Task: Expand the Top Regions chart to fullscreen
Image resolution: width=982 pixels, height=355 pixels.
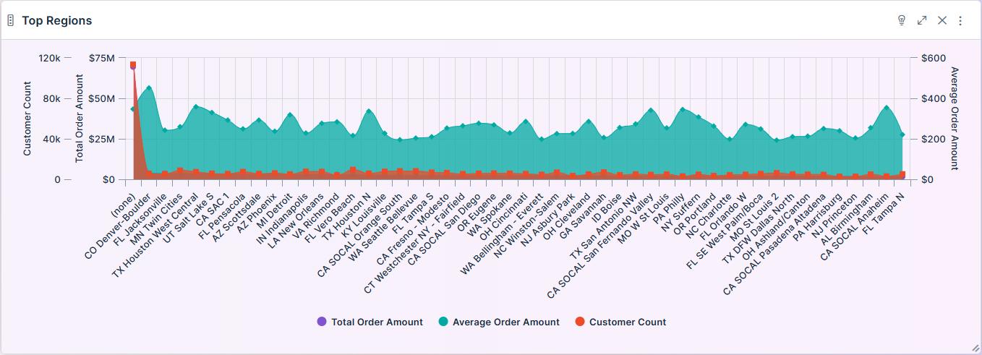Action: pos(922,20)
